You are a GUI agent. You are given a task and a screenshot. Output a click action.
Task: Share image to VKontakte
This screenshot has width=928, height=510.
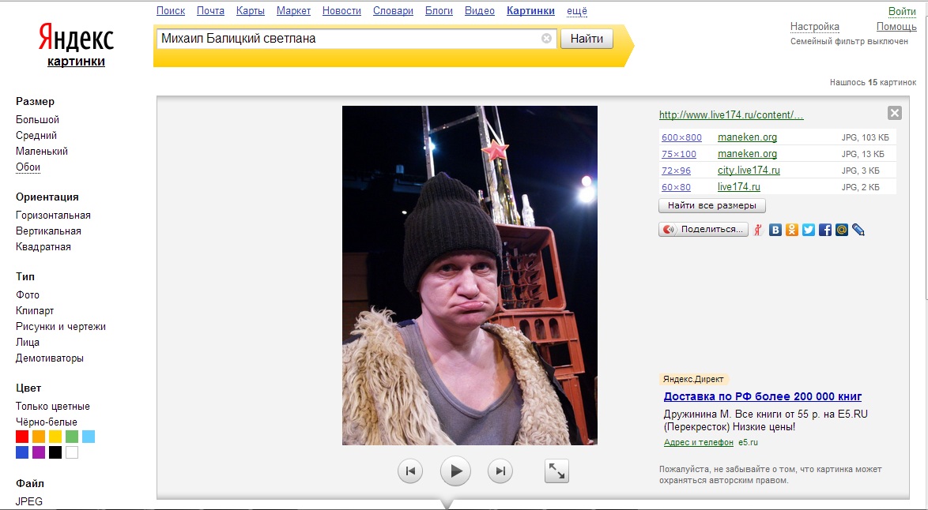click(775, 230)
